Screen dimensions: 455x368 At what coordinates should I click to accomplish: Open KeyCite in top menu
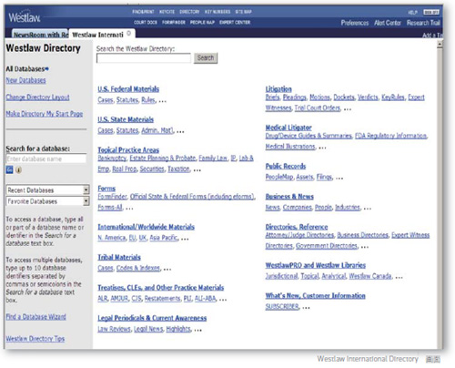[167, 12]
